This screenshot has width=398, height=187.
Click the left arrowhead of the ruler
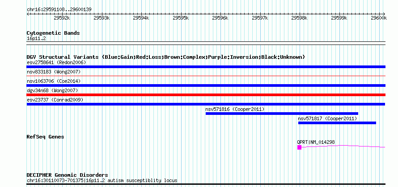28,14
